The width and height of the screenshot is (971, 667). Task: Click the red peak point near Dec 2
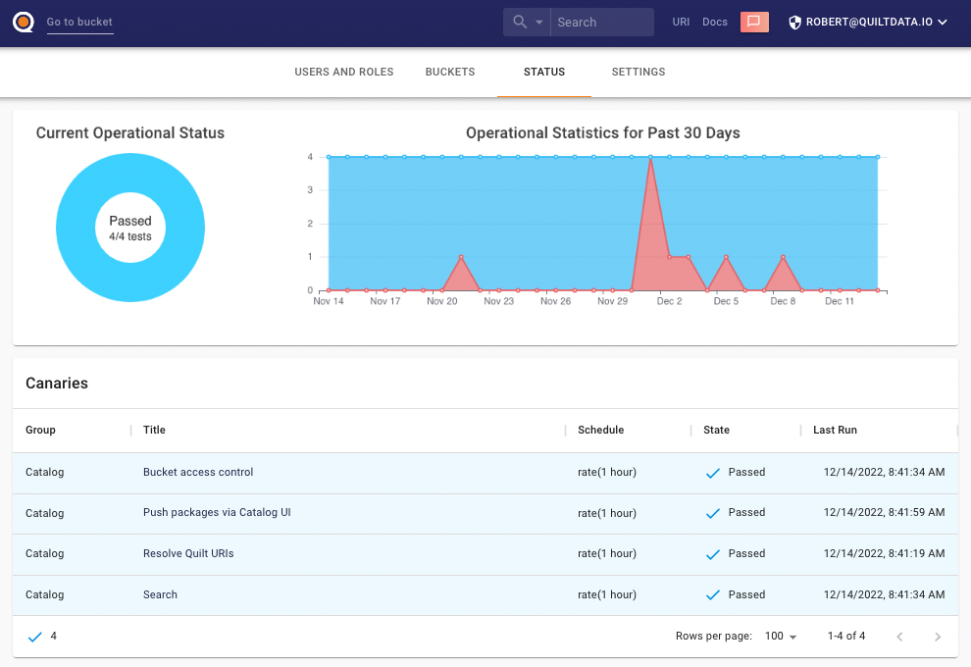click(650, 157)
